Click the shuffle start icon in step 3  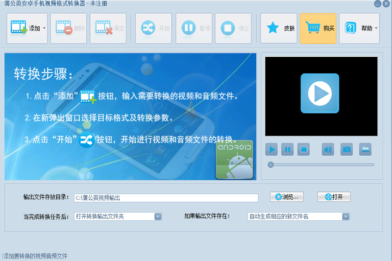(x=87, y=140)
